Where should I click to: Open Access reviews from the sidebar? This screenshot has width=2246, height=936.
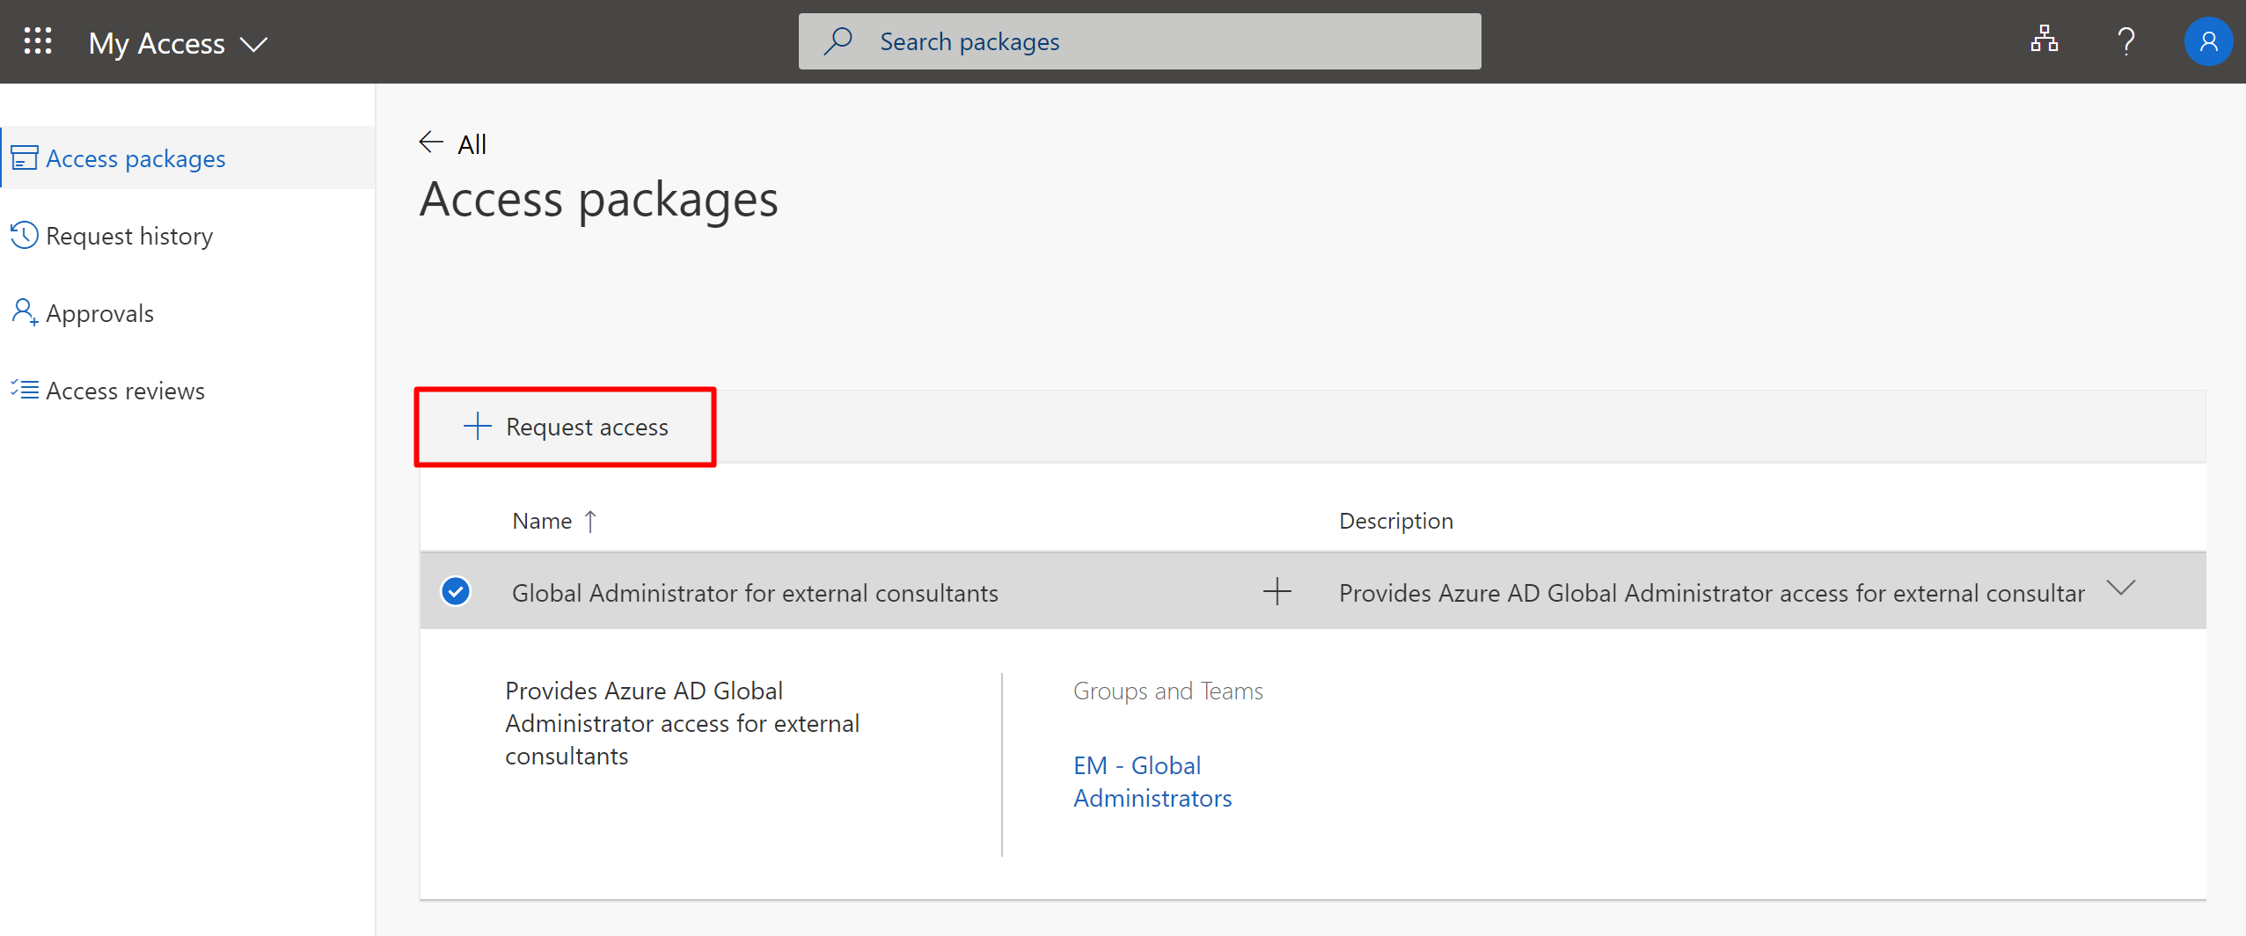[125, 390]
